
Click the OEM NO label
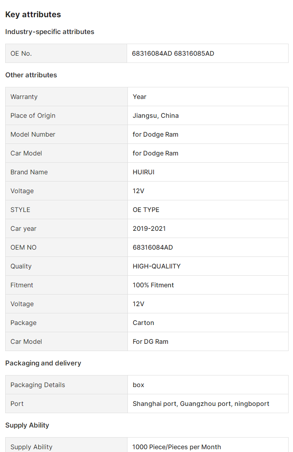tap(23, 247)
